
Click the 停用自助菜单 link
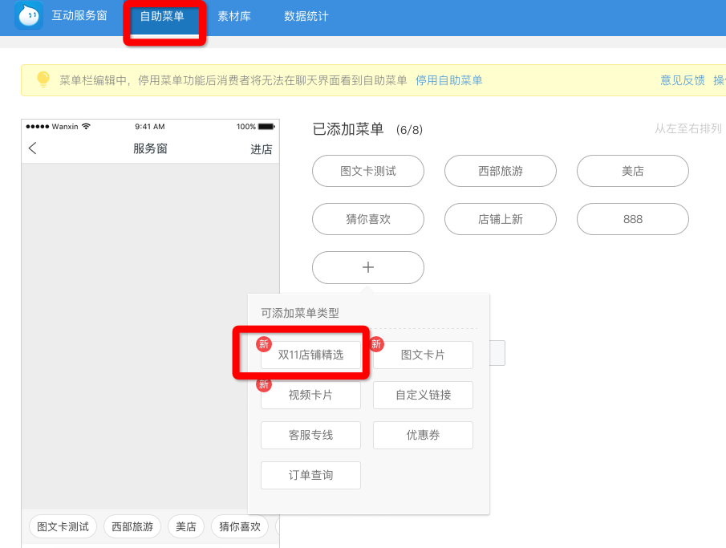(448, 80)
